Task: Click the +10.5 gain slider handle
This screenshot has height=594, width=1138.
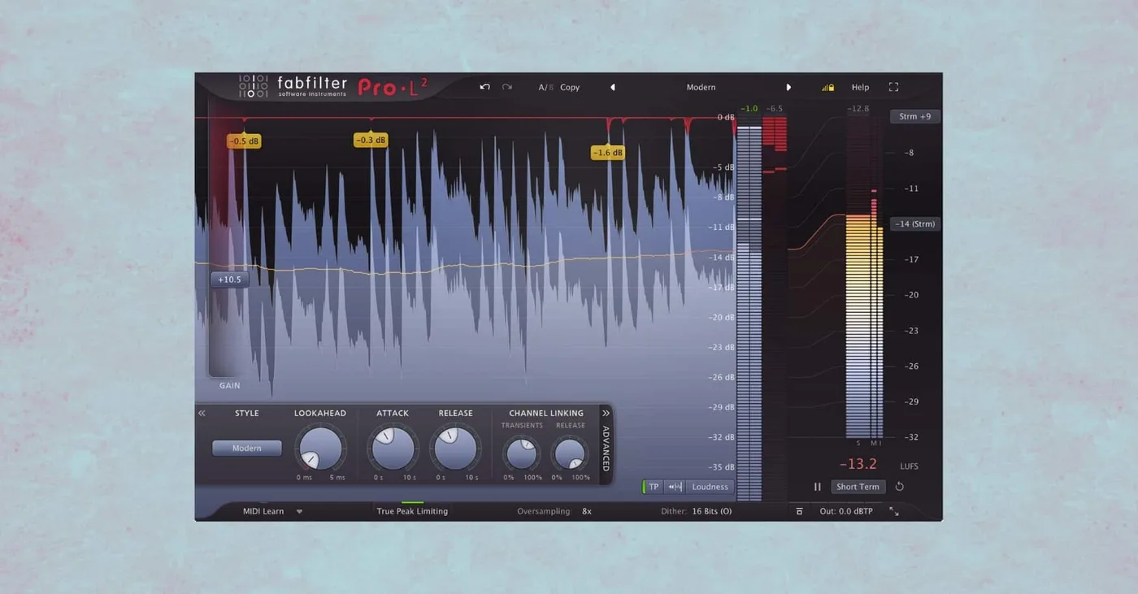Action: 229,280
